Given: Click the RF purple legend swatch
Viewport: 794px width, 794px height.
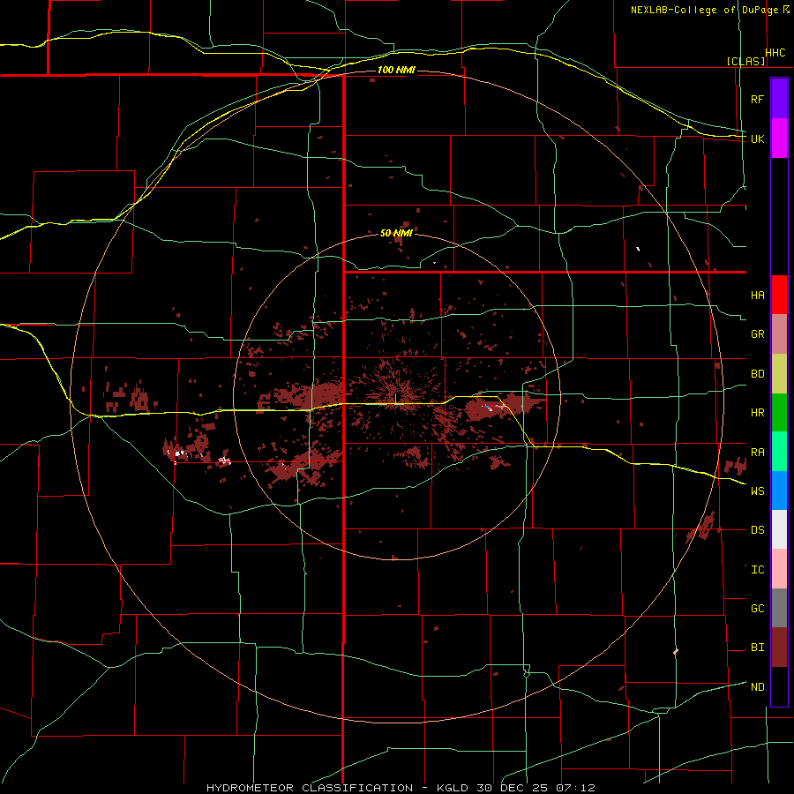Looking at the screenshot, I should pyautogui.click(x=779, y=99).
